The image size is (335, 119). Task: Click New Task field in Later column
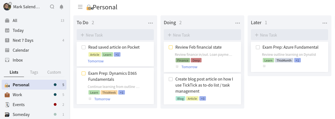point(290,35)
